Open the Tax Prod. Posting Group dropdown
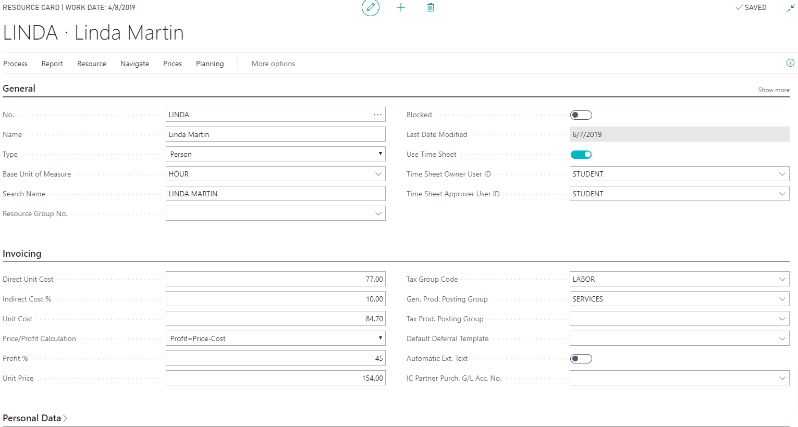The image size is (798, 427). point(782,319)
